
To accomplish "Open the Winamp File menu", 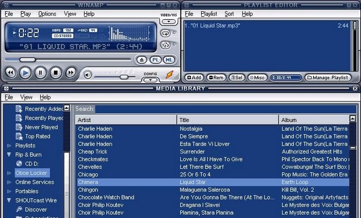I will click(x=9, y=14).
